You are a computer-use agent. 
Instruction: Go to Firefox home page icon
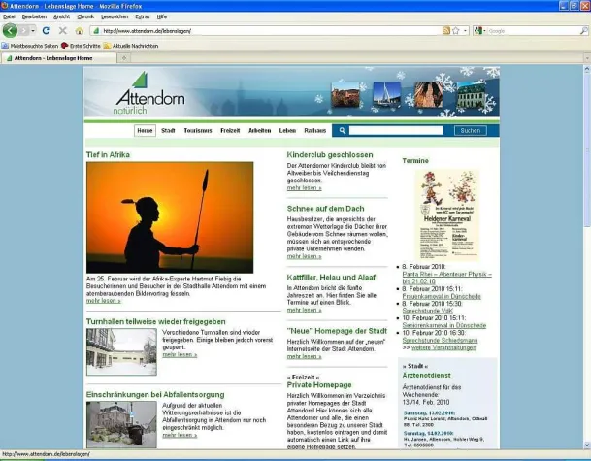80,30
